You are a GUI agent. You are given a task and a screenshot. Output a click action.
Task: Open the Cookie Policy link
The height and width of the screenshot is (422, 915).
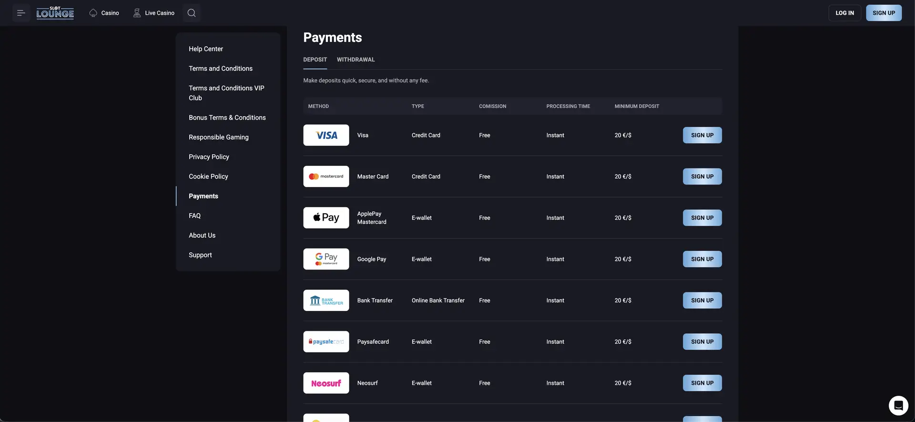(x=208, y=176)
